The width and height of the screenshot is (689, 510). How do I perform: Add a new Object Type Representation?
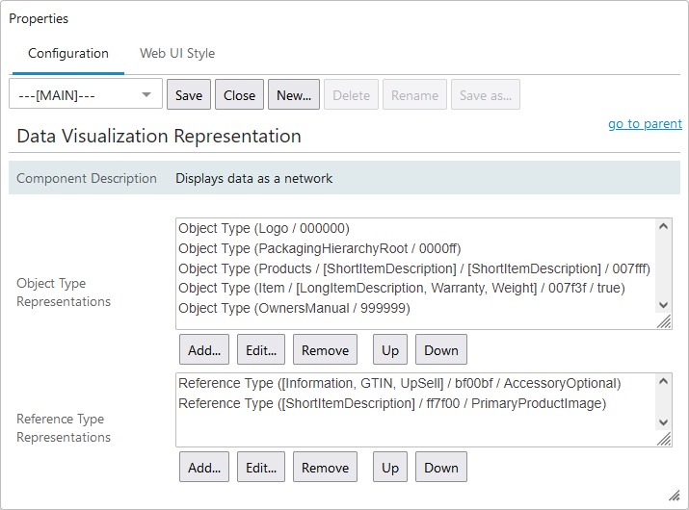pos(204,350)
